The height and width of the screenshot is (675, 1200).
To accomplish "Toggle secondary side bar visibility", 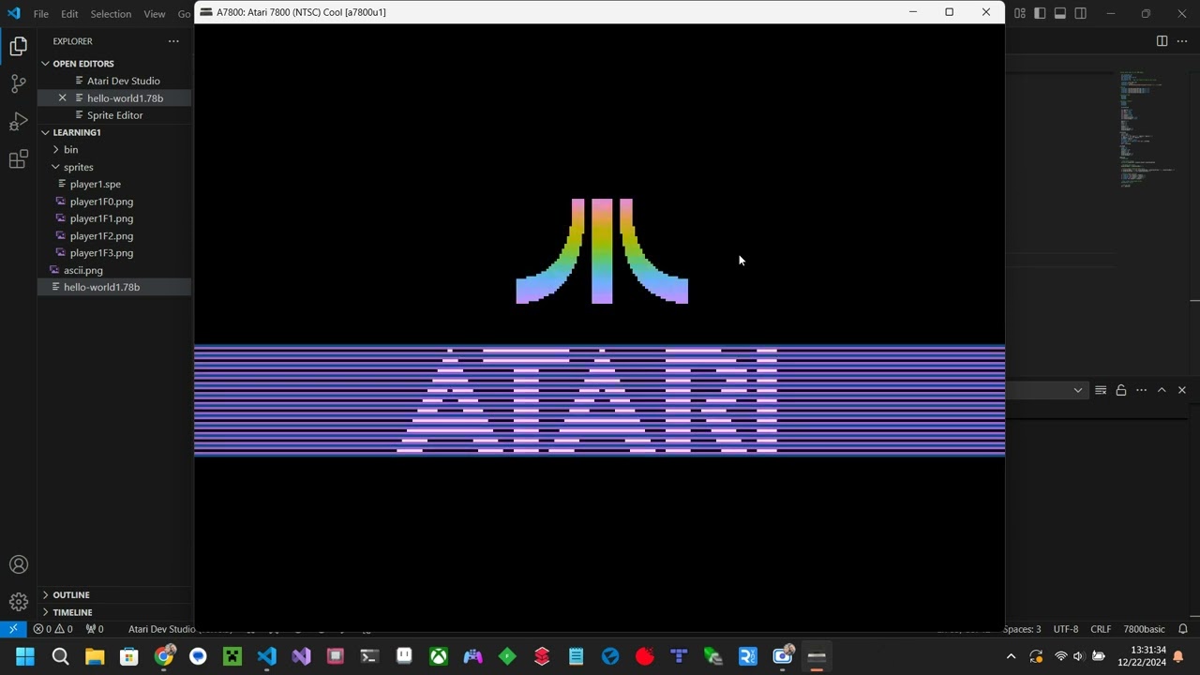I will pos(1081,13).
